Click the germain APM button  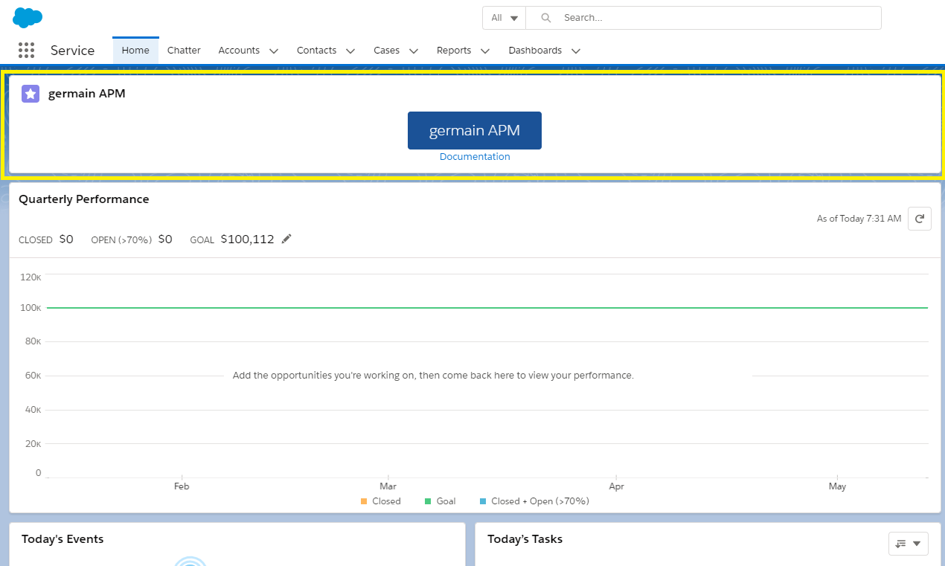474,130
